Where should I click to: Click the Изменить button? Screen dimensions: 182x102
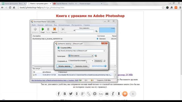coord(98,61)
